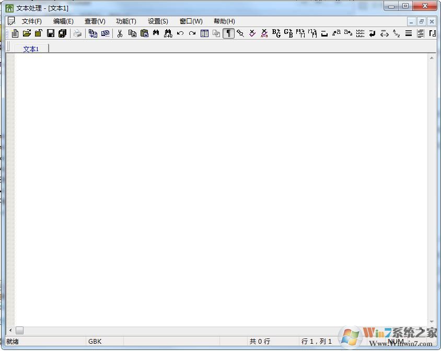The width and height of the screenshot is (441, 351).
Task: Click the Redo arrow icon
Action: click(x=192, y=33)
